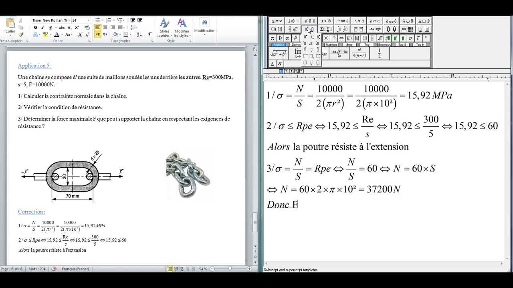Toggle show paragraph marks (¶)
513x288 pixels.
(x=150, y=35)
